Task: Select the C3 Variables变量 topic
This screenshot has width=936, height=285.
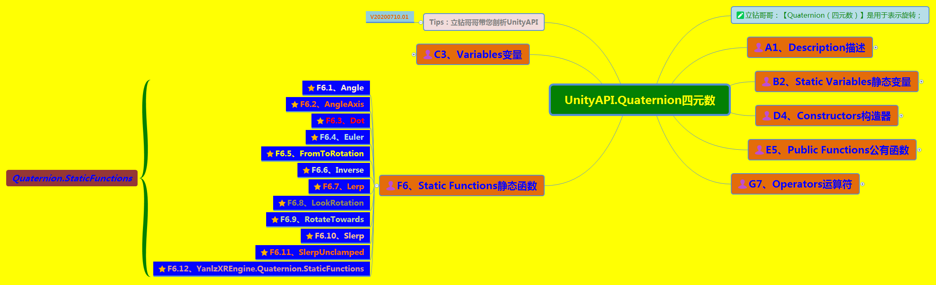Action: point(473,54)
